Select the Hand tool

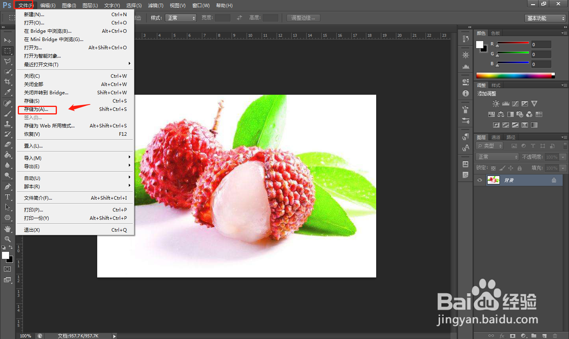coord(8,229)
